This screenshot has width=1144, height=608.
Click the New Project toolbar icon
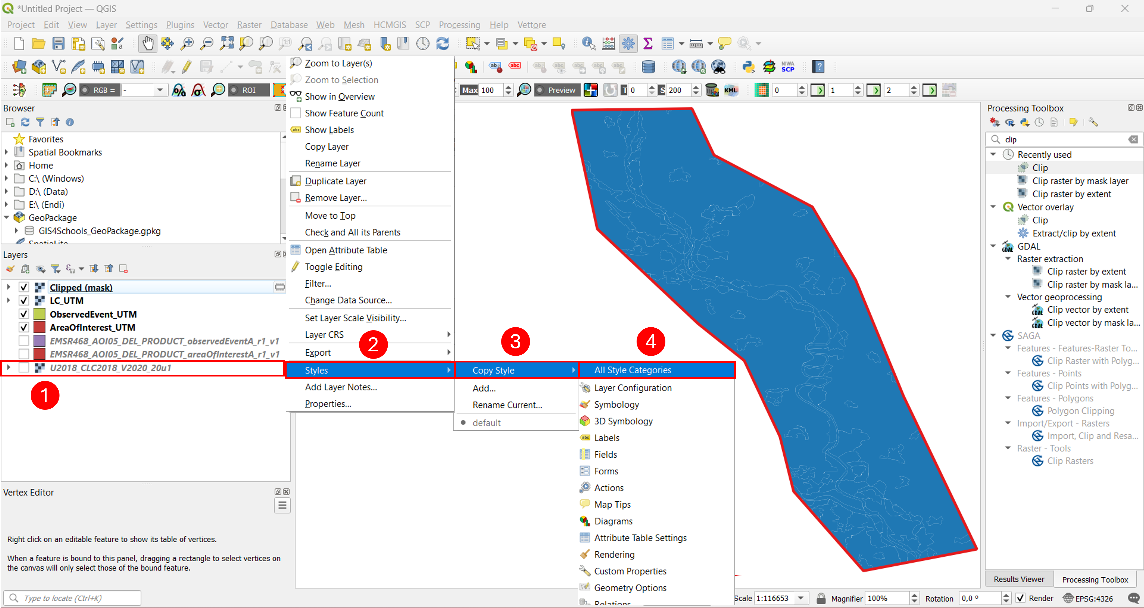coord(19,44)
